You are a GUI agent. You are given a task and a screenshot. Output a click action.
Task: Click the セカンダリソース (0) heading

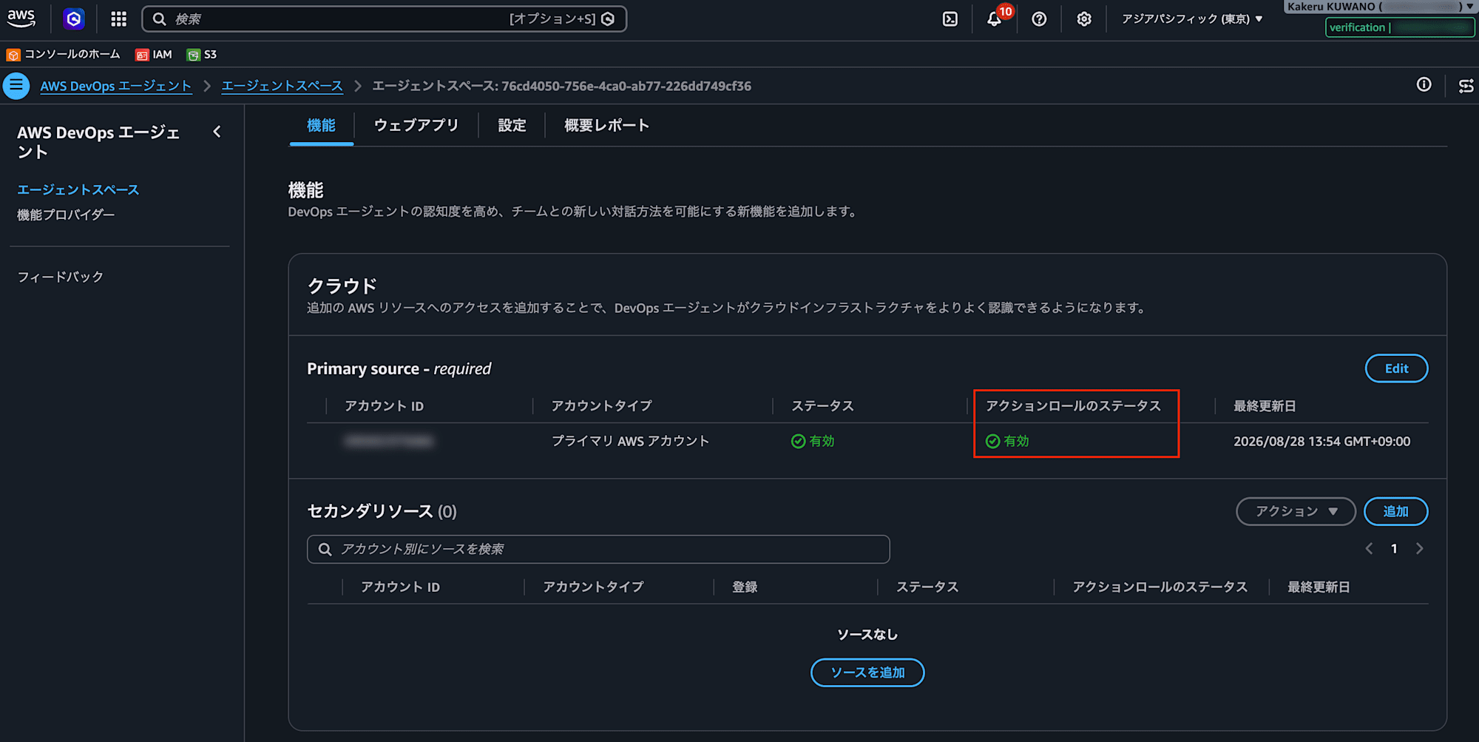[382, 511]
